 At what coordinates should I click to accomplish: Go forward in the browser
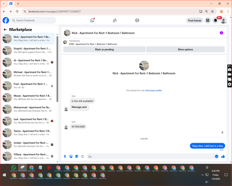pyautogui.click(x=10, y=11)
